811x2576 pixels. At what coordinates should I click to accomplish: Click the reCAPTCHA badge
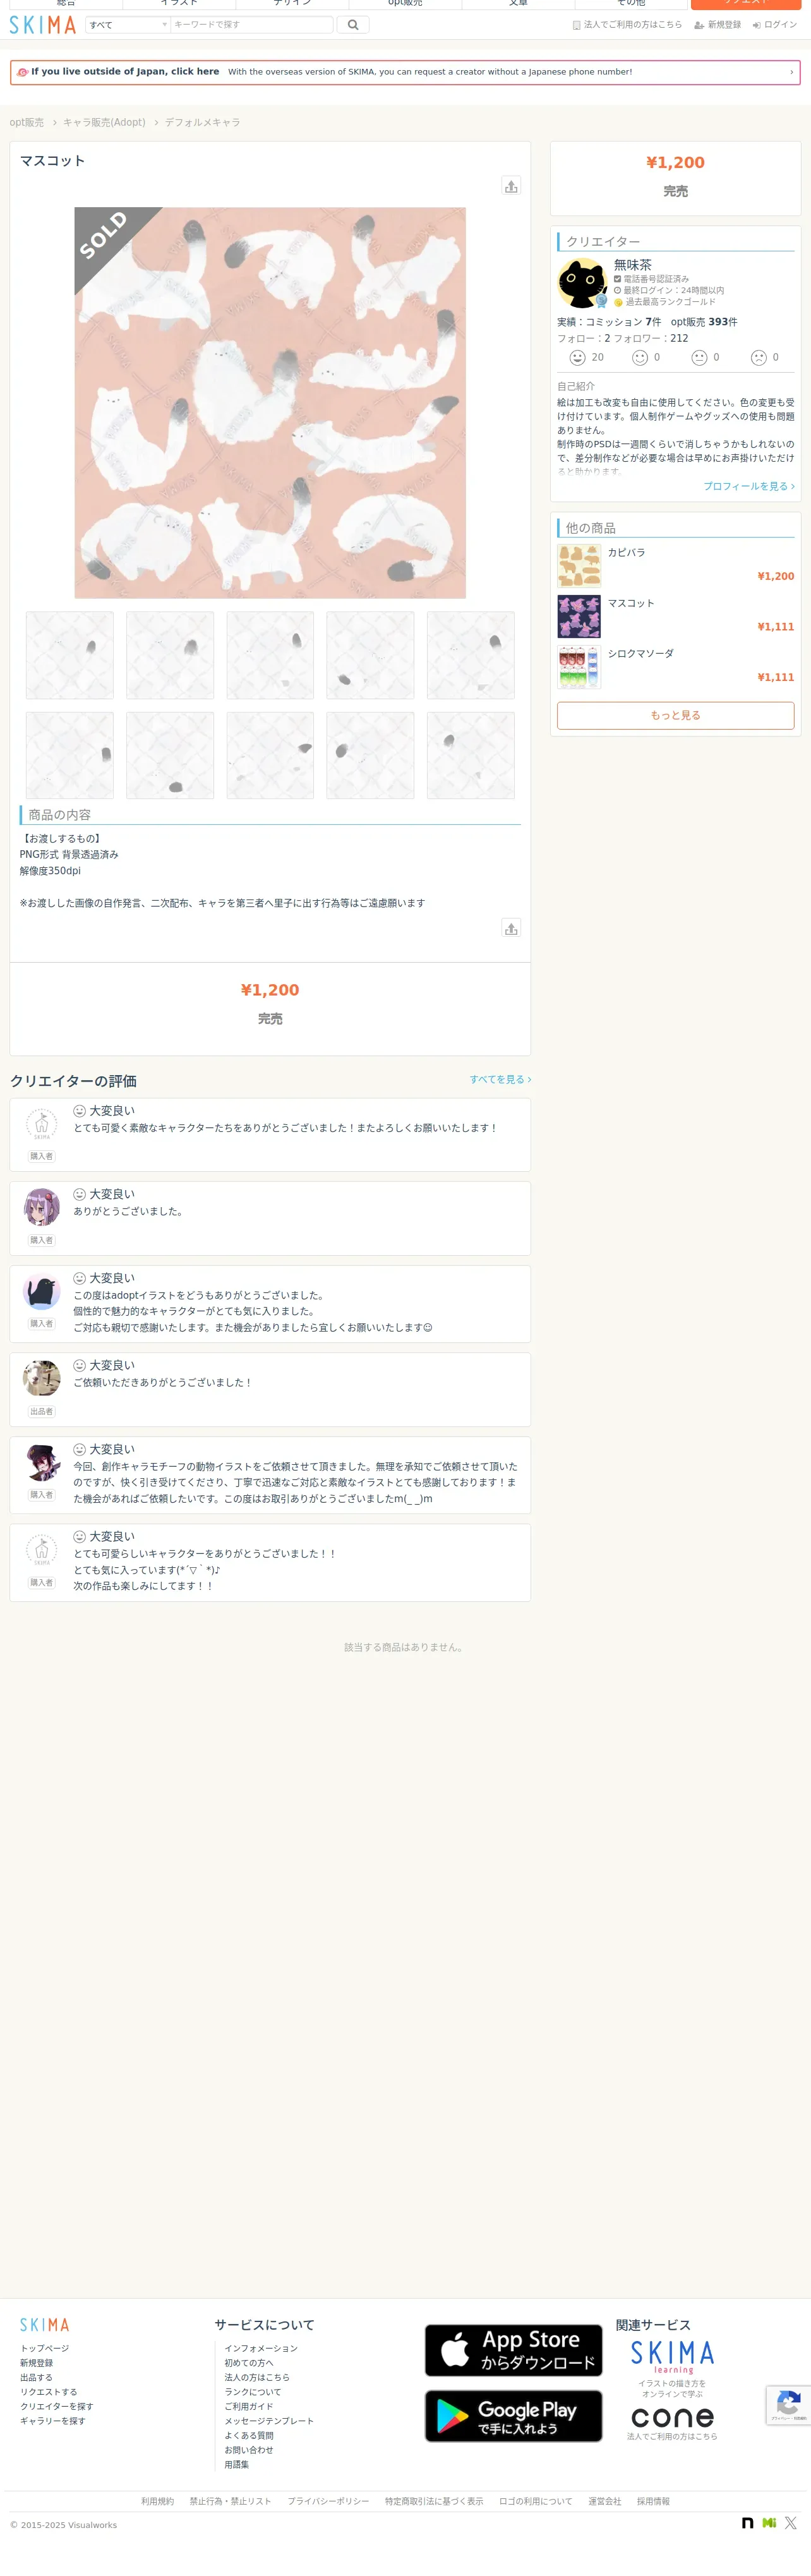[x=788, y=2405]
